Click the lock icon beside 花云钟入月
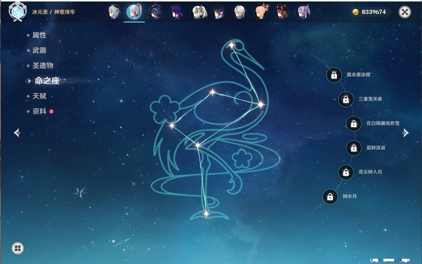 (x=346, y=172)
